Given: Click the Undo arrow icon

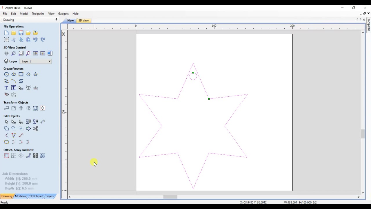Looking at the screenshot, I should point(35,39).
